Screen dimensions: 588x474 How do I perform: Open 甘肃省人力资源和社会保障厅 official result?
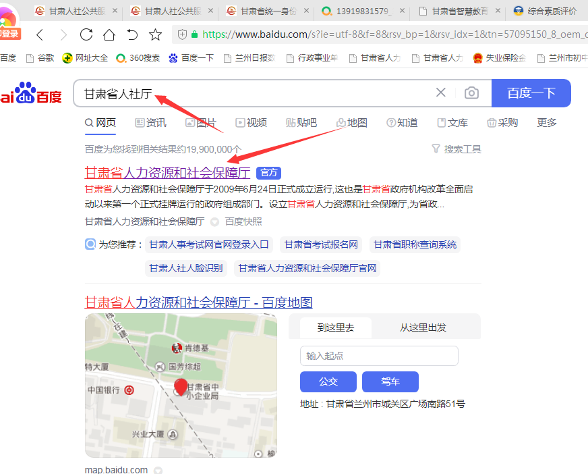coord(167,173)
